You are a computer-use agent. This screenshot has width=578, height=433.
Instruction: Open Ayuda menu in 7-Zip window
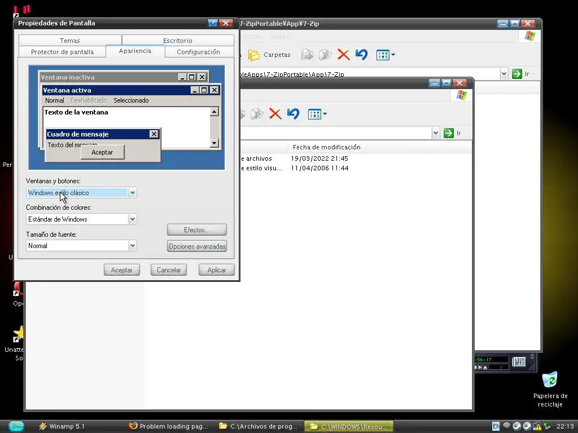(x=279, y=36)
